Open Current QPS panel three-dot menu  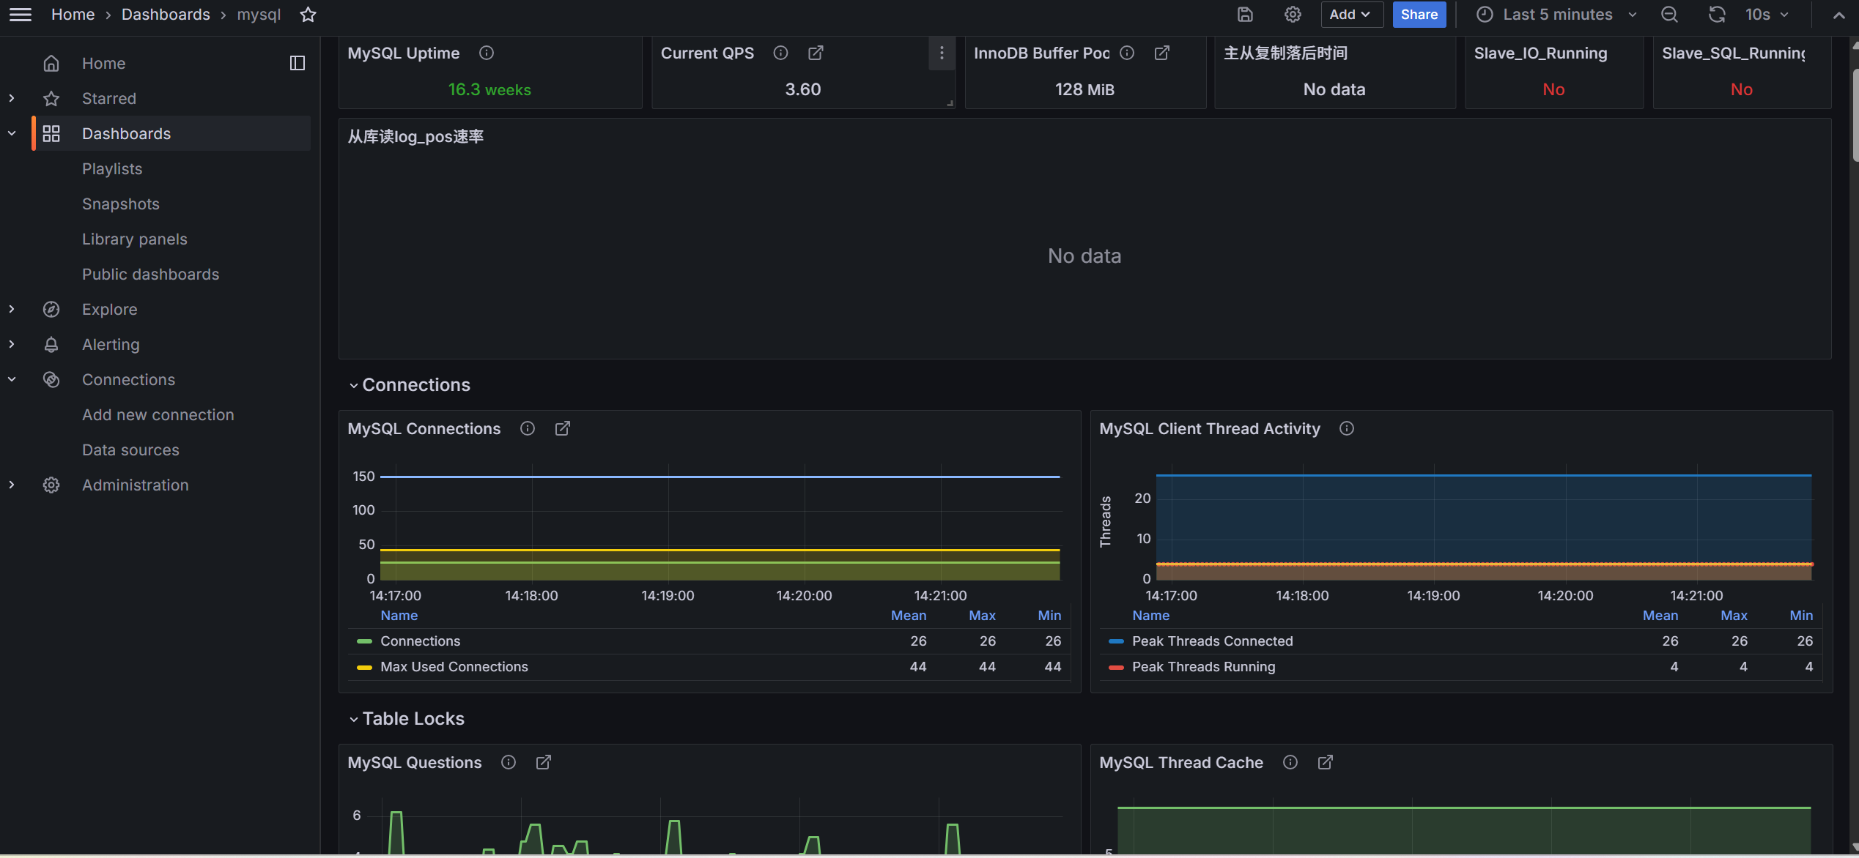942,53
